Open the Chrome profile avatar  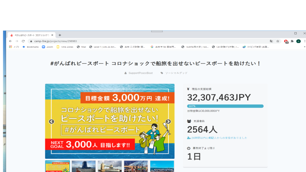pyautogui.click(x=298, y=41)
